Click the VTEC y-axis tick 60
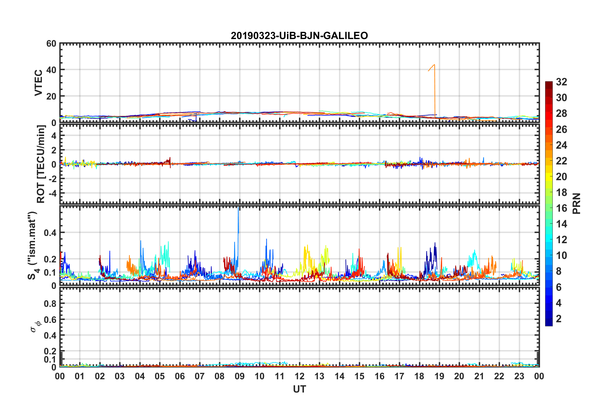Image resolution: width=599 pixels, height=407 pixels. coord(51,44)
